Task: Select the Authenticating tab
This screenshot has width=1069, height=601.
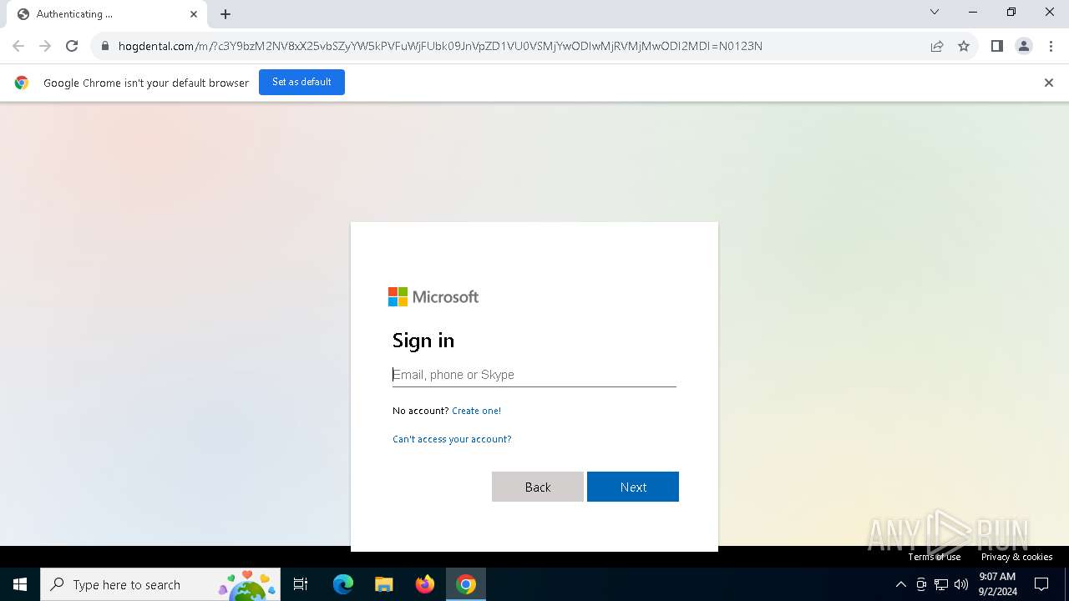Action: (x=107, y=14)
